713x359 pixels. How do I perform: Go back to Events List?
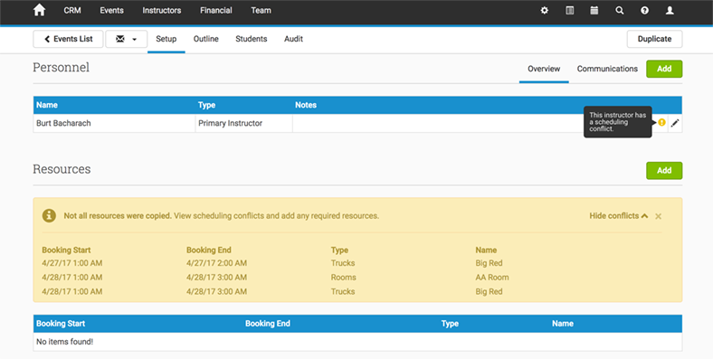[68, 39]
